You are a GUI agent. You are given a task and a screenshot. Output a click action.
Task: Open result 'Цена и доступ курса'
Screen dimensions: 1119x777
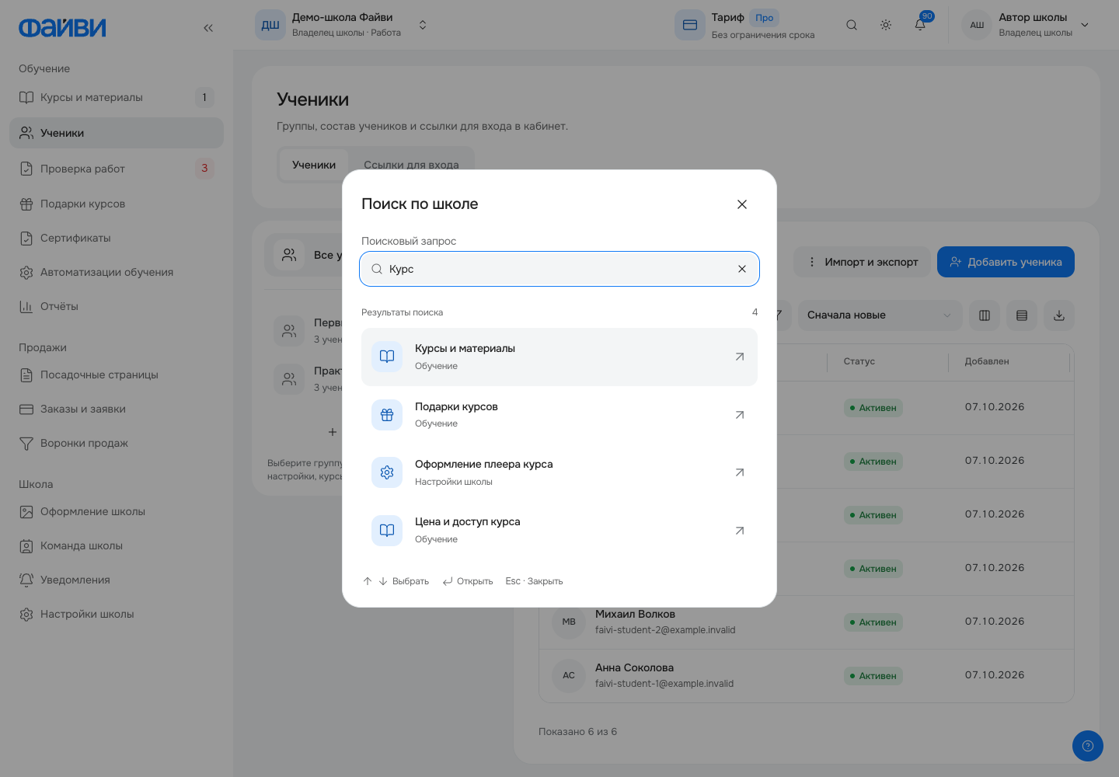click(x=559, y=531)
